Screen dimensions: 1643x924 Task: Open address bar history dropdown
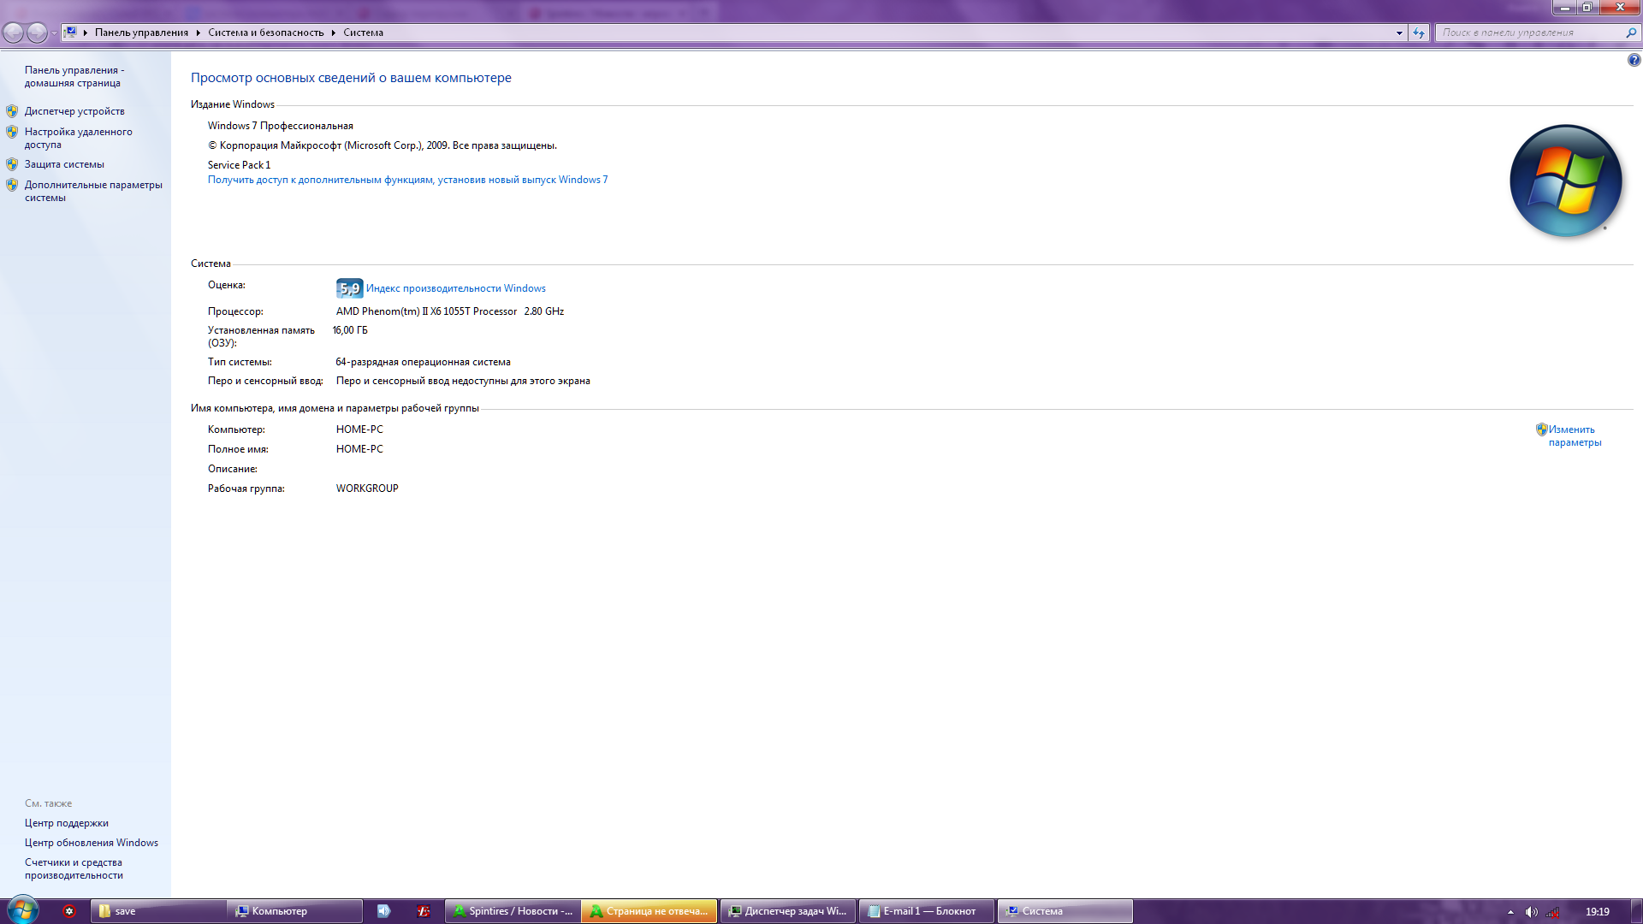(1399, 33)
